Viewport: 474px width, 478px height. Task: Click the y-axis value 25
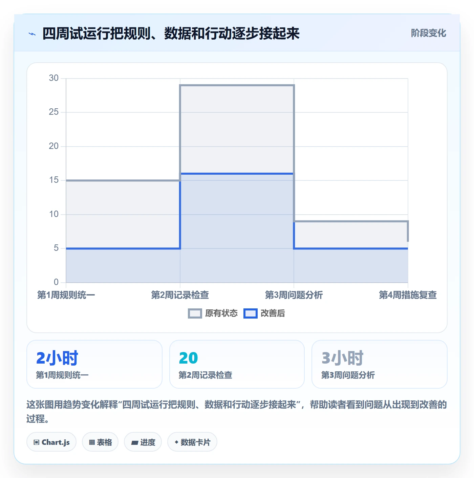click(x=54, y=112)
